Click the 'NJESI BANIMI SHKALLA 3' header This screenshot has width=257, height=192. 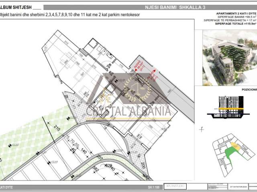point(175,7)
